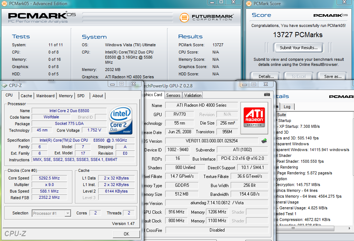The image size is (354, 241).
Task: Click OK in the CPU-Z window
Action: (127, 234)
